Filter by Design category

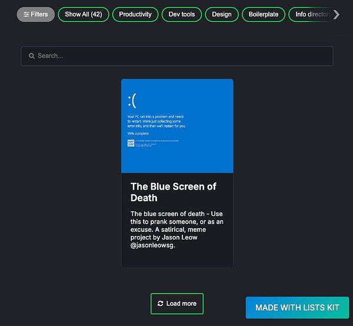pos(222,14)
